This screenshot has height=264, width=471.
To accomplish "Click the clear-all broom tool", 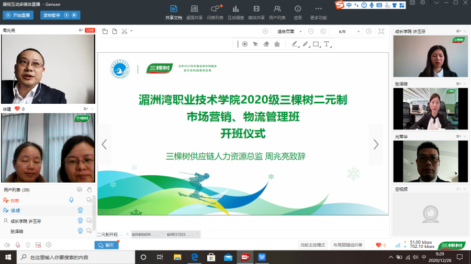I will [277, 44].
